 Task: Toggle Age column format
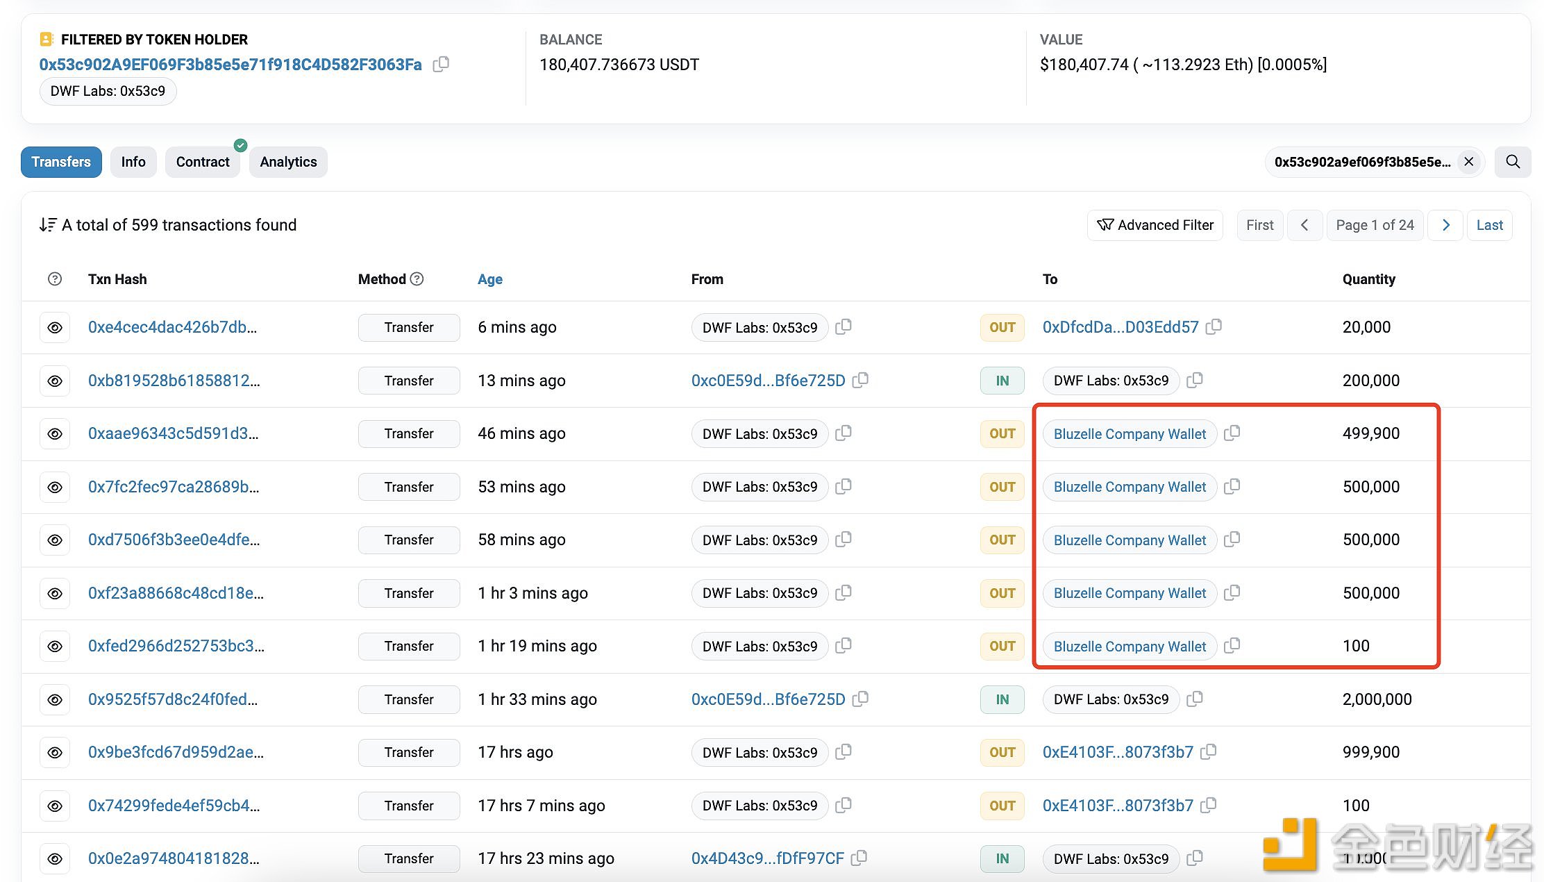tap(490, 279)
